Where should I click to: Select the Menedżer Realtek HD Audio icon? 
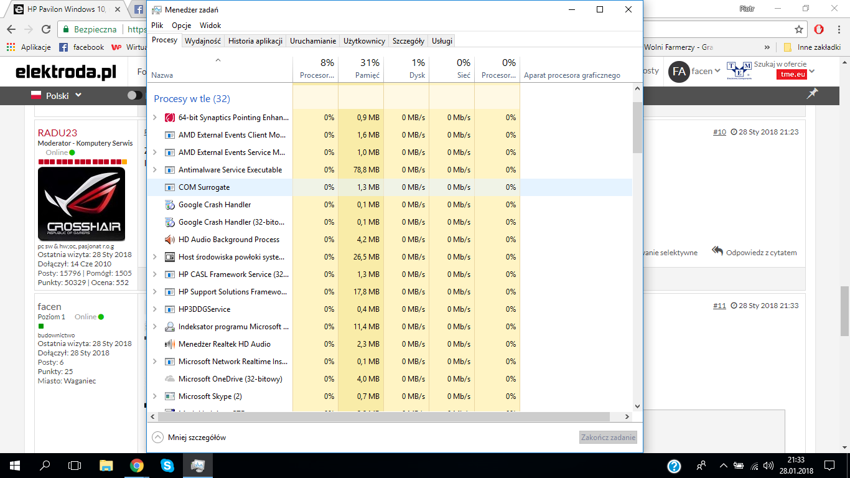170,344
